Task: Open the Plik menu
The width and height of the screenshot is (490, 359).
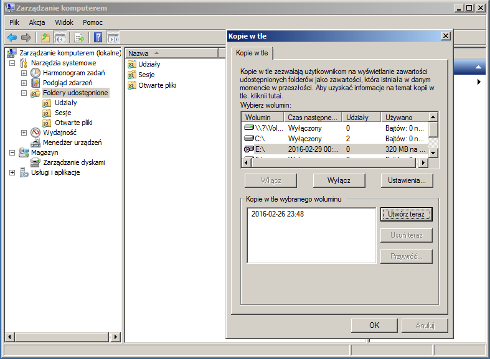Action: point(14,22)
